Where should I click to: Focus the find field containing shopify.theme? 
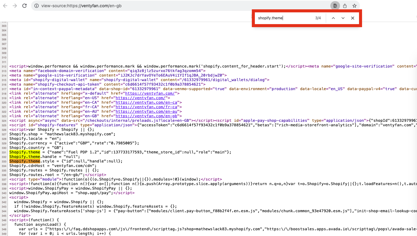pos(284,18)
